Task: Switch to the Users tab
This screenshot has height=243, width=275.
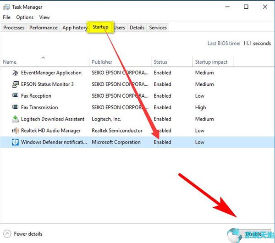Action: [x=120, y=28]
